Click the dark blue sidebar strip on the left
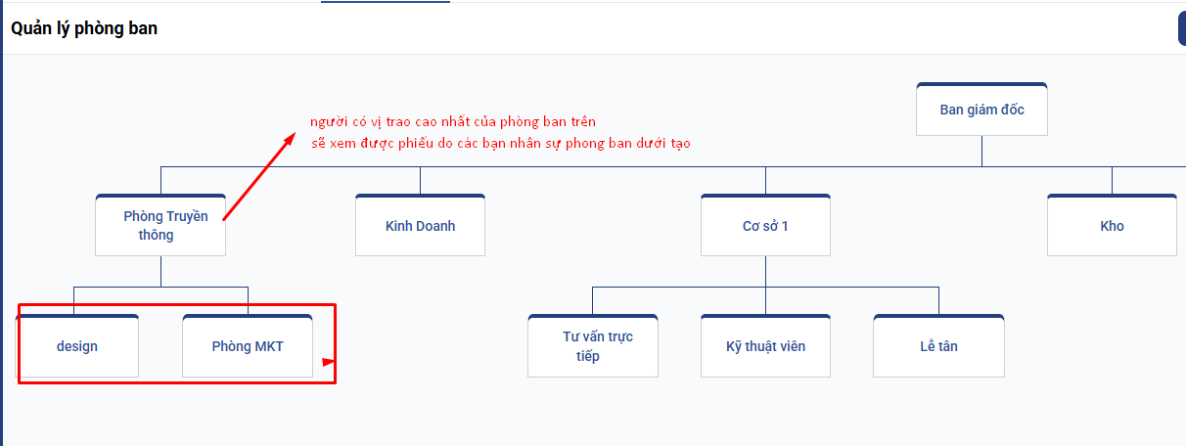The width and height of the screenshot is (1186, 446). click(2, 245)
